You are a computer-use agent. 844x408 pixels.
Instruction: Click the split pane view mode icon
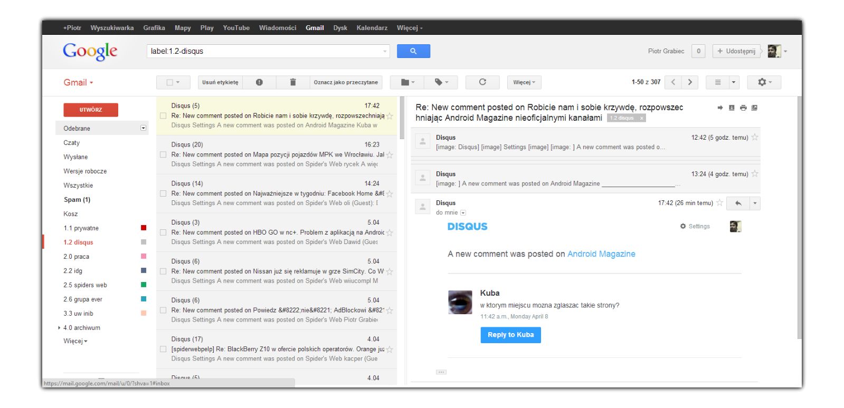[x=718, y=82]
